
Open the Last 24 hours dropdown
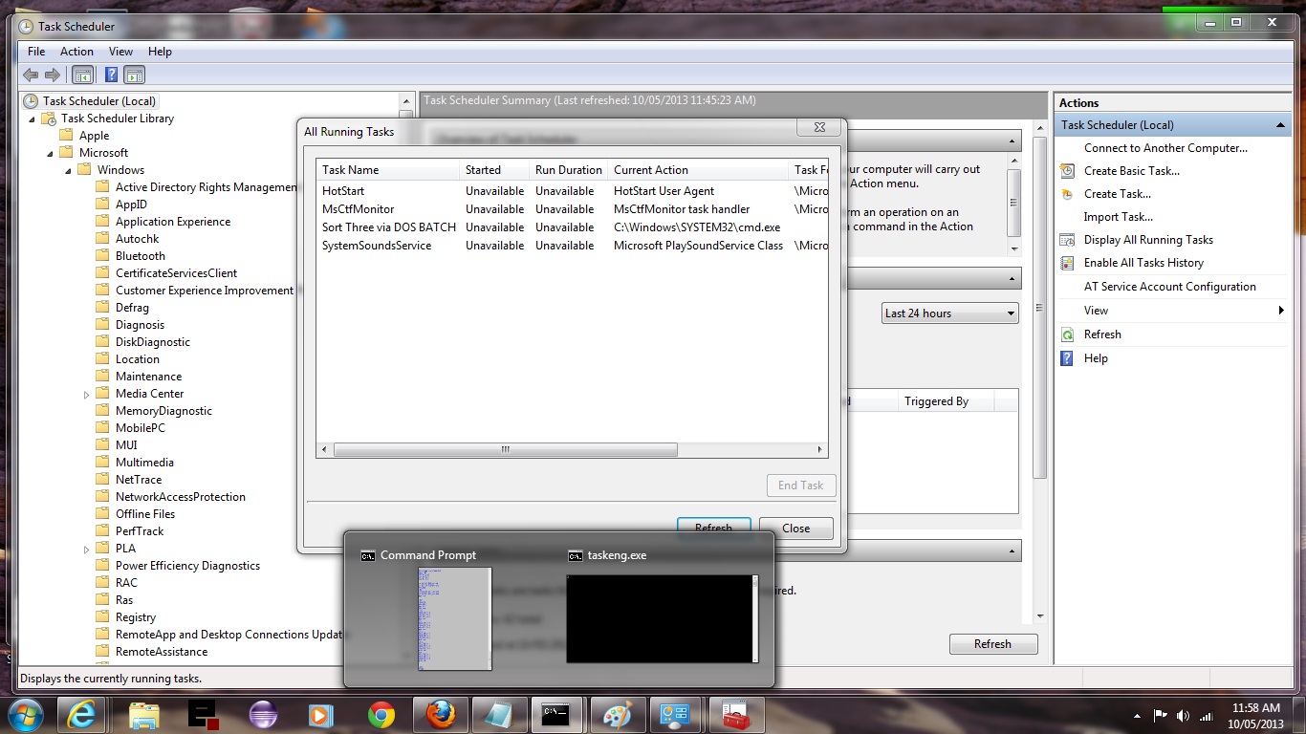click(x=949, y=313)
